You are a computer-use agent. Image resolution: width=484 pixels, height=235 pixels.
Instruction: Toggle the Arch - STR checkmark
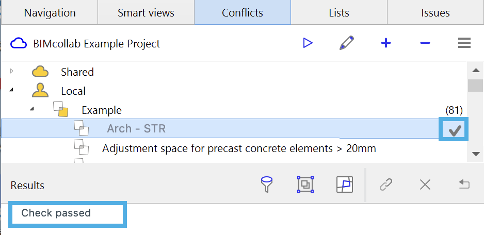point(454,130)
